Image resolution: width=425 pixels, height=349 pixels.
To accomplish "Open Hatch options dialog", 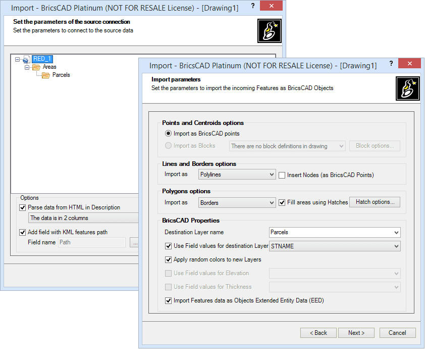I will coord(375,202).
